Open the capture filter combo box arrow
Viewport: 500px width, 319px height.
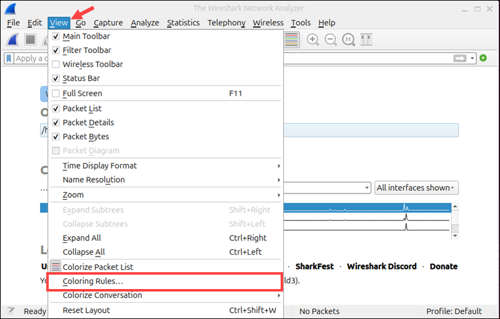(367, 188)
